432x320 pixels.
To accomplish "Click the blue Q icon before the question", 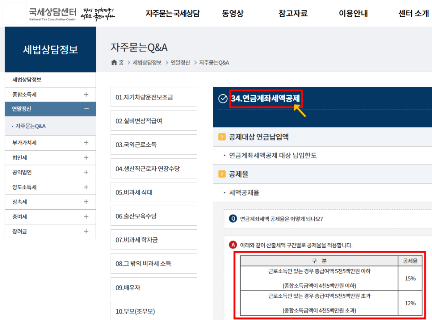I will pyautogui.click(x=232, y=218).
